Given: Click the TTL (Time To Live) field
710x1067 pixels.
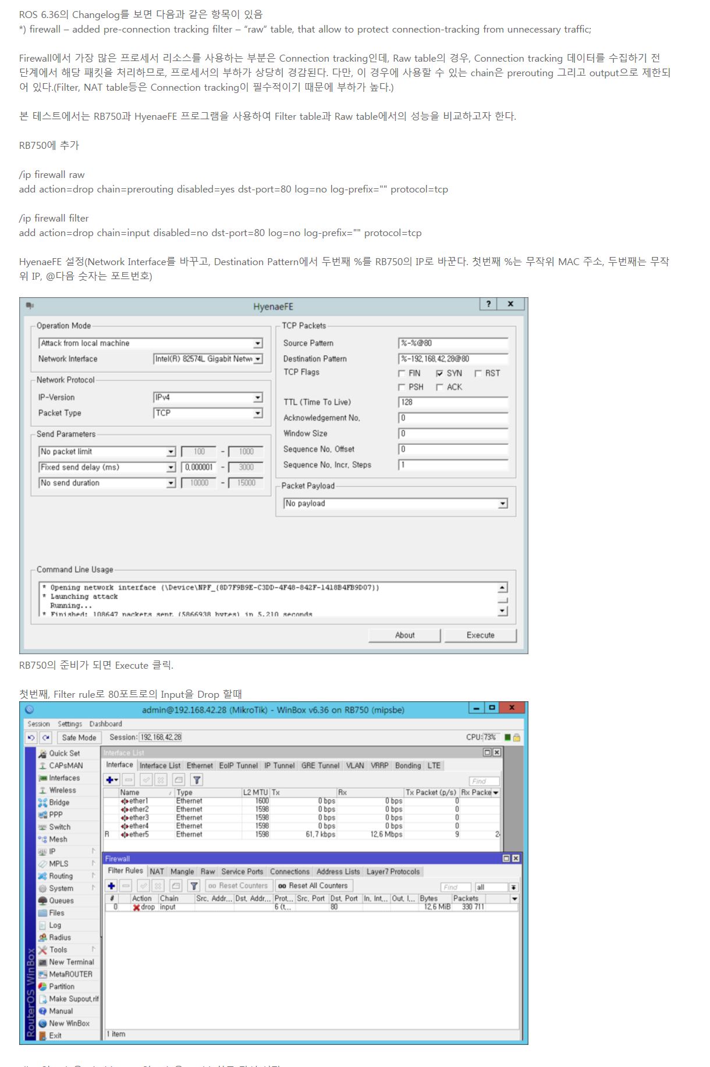Looking at the screenshot, I should pos(453,402).
